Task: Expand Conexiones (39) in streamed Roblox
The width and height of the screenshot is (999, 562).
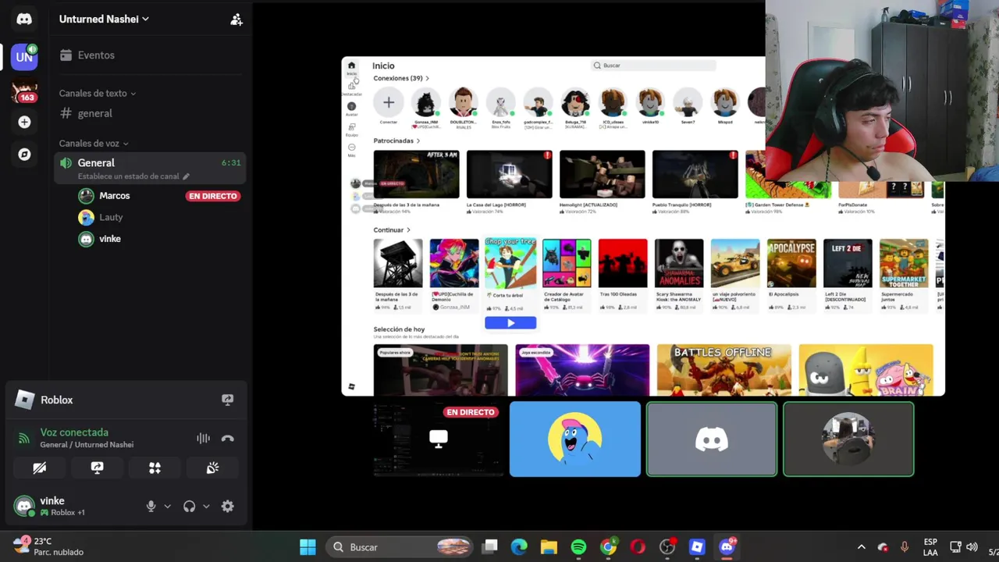Action: click(401, 78)
